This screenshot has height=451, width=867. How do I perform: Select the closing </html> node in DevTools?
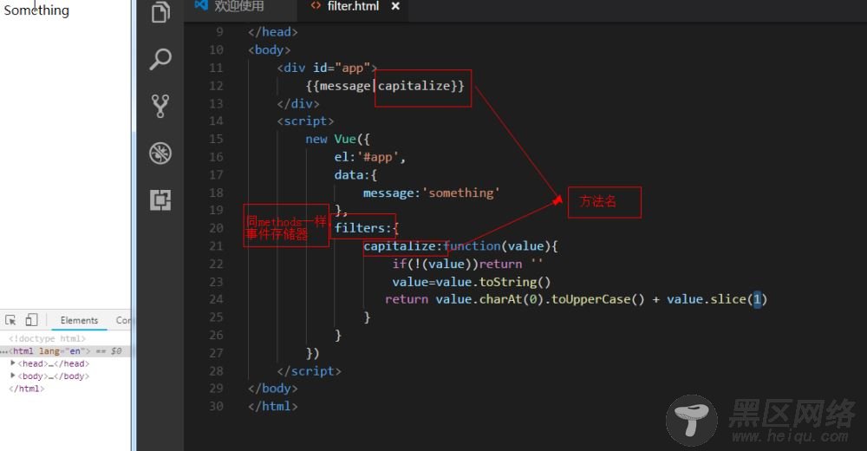pos(26,389)
